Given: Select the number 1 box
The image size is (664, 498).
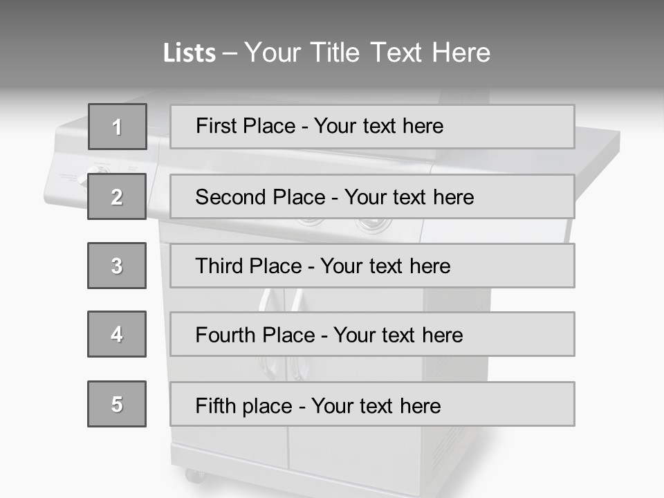Looking at the screenshot, I should point(118,127).
